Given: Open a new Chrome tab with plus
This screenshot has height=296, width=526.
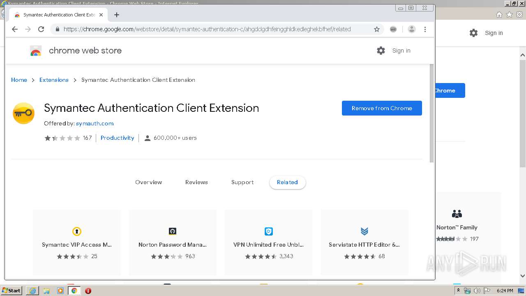Looking at the screenshot, I should (x=117, y=15).
